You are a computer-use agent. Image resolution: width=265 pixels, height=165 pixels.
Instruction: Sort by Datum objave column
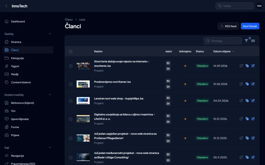[x=224, y=51]
